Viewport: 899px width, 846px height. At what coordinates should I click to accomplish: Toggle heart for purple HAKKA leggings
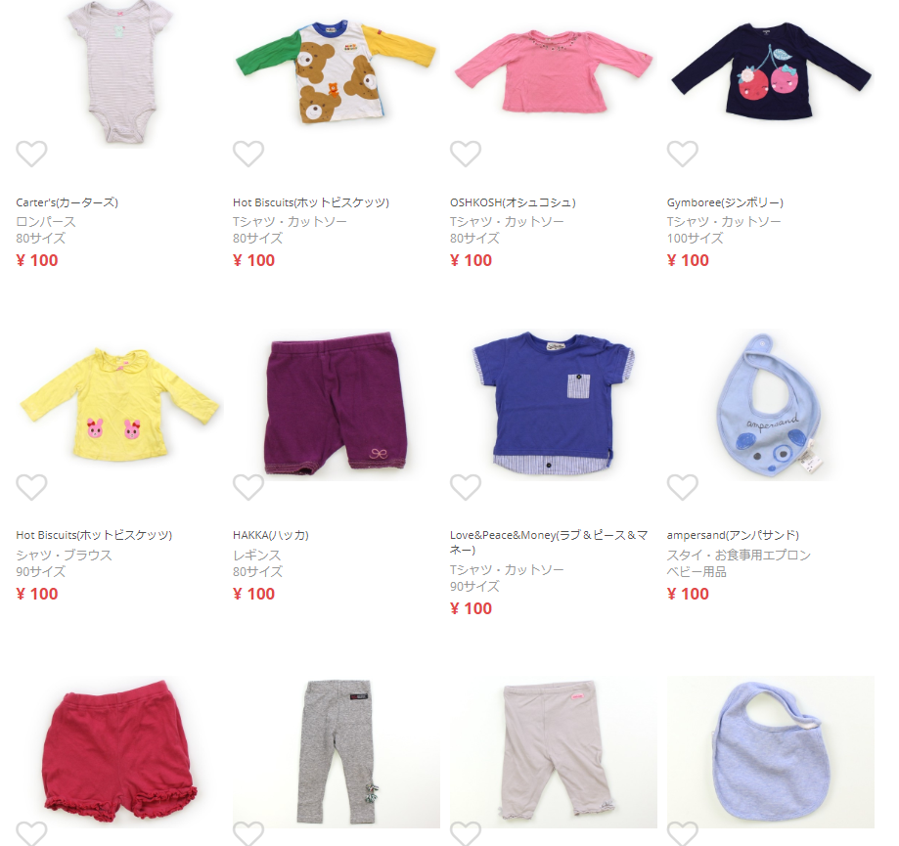(248, 487)
